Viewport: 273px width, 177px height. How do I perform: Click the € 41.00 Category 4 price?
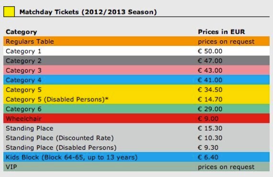pos(210,80)
